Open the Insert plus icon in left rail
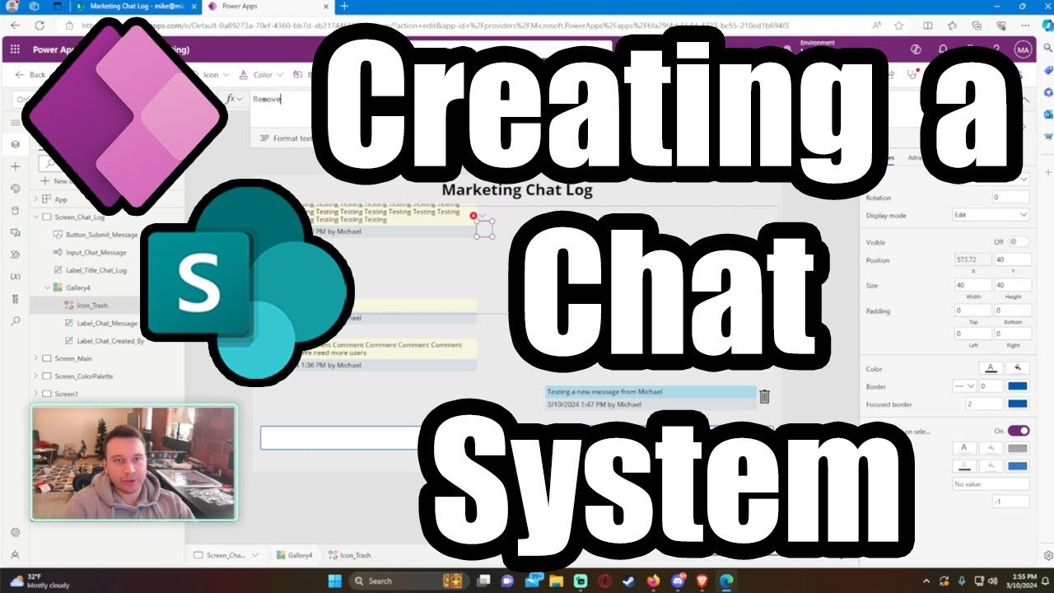 15,166
